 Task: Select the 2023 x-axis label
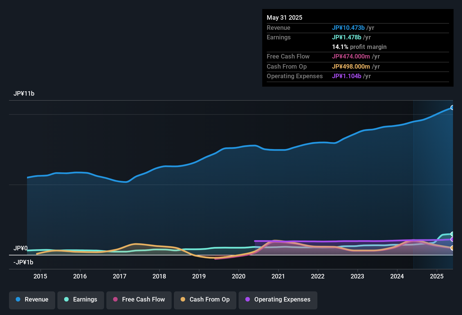pos(357,276)
